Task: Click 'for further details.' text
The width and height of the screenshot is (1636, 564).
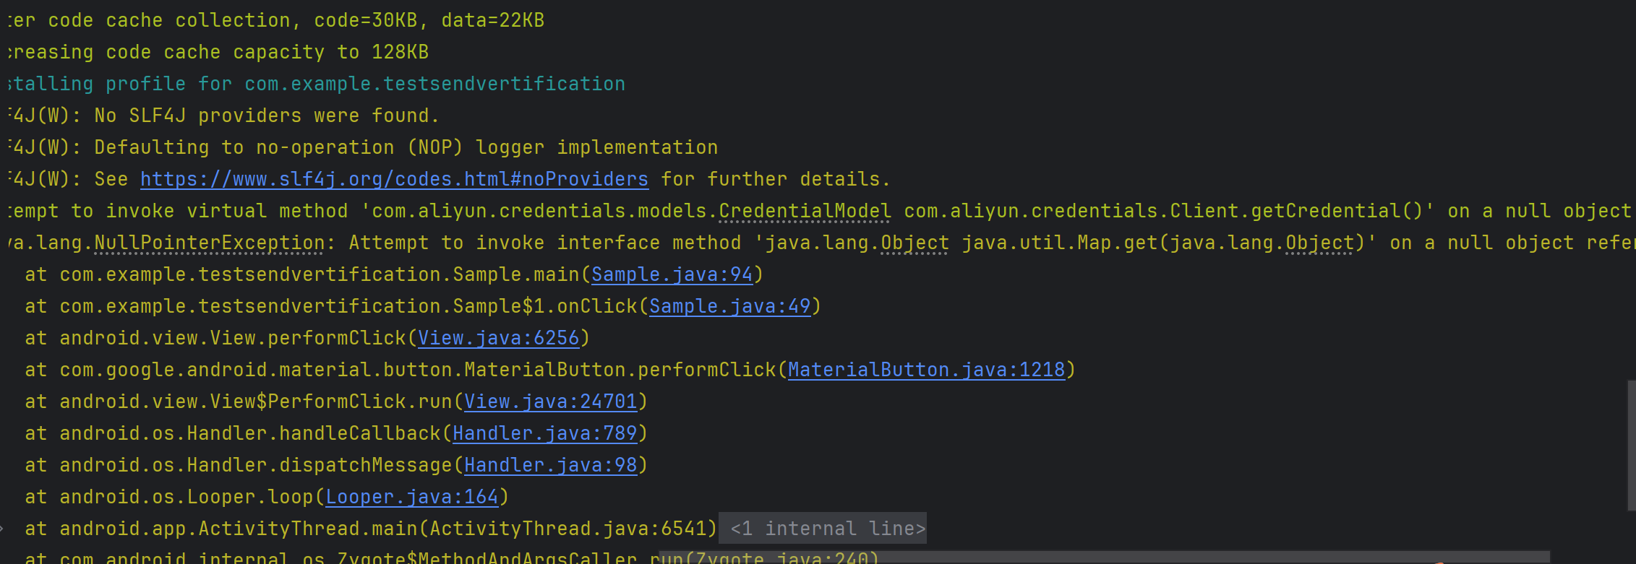Action: click(776, 179)
